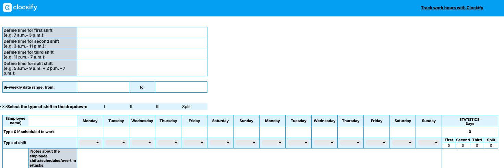Screen dimensions: 504x168
Task: Click the 'Split' shift legend label
Action: [186, 107]
